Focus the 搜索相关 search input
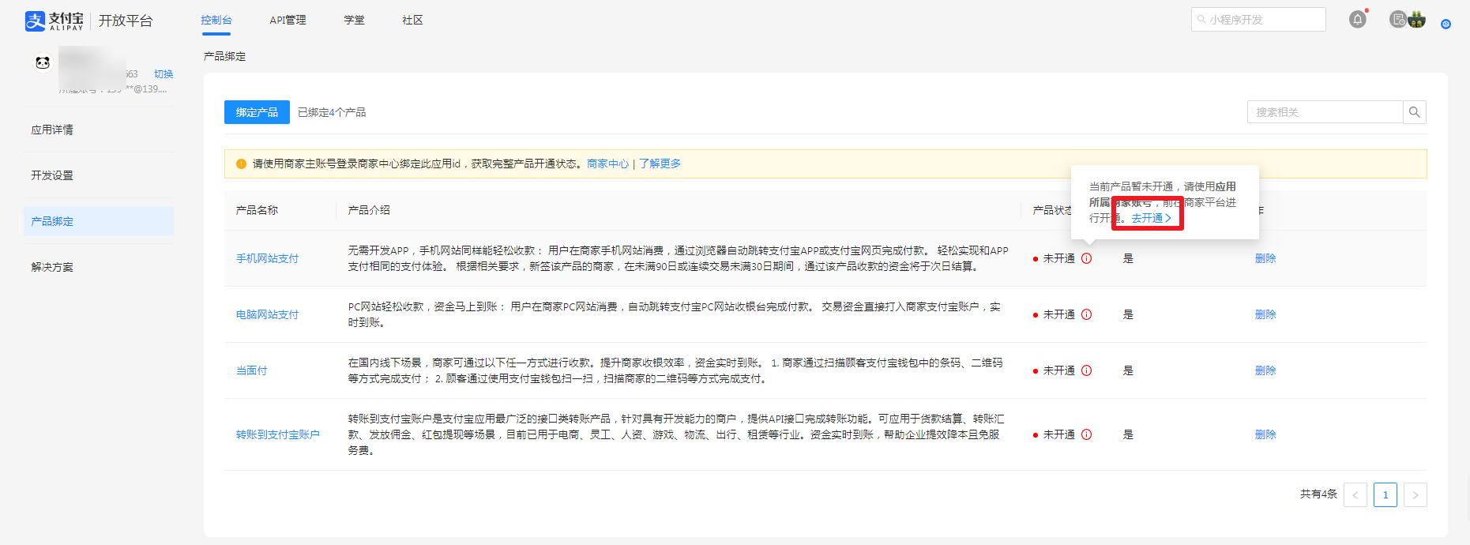This screenshot has height=545, width=1470. click(x=1325, y=112)
